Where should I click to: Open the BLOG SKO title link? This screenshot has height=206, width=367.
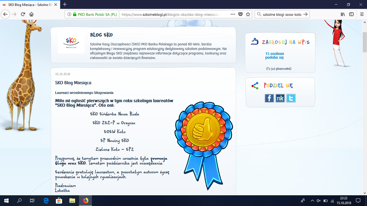[x=101, y=35]
